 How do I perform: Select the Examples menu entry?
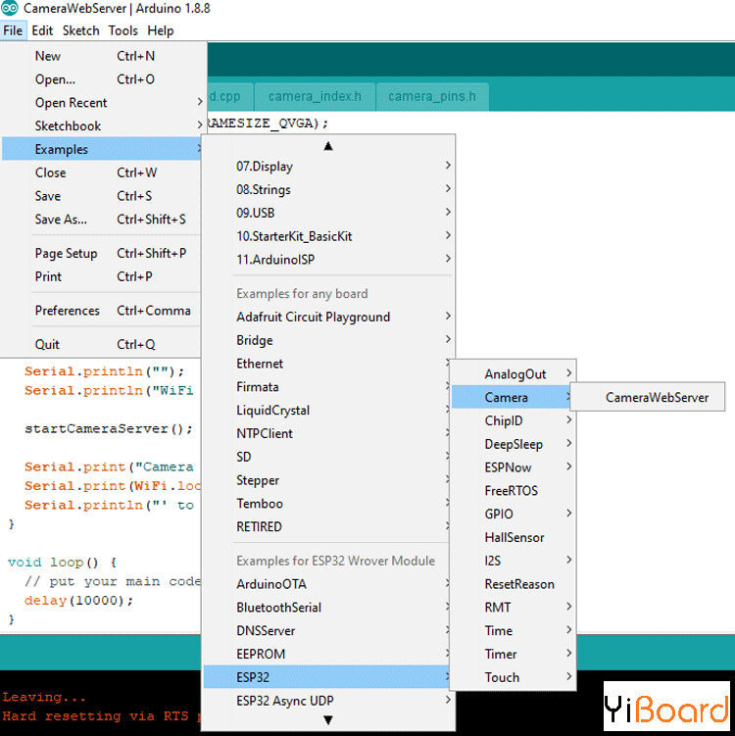click(101, 149)
